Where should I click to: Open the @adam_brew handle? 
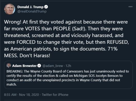(x=53, y=66)
